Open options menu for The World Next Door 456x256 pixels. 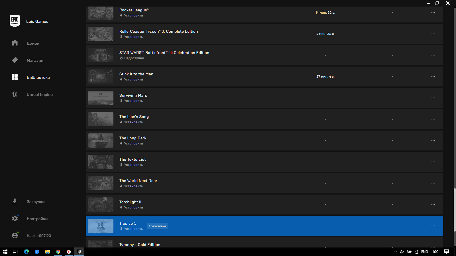point(433,183)
